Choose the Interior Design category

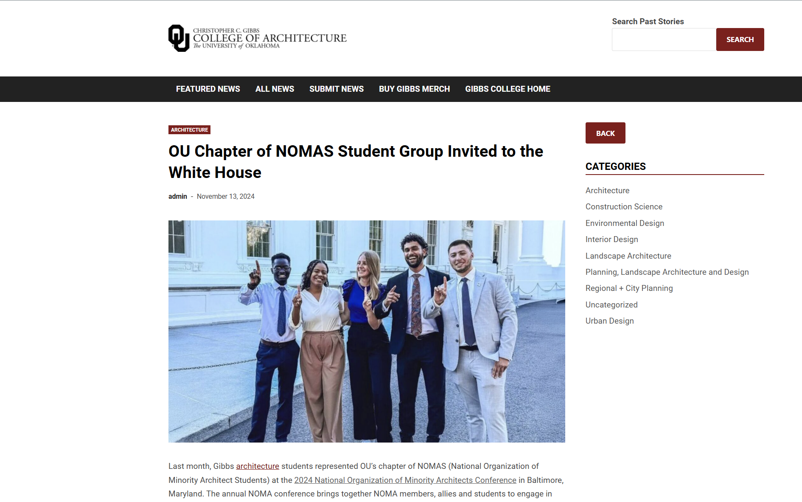[611, 239]
